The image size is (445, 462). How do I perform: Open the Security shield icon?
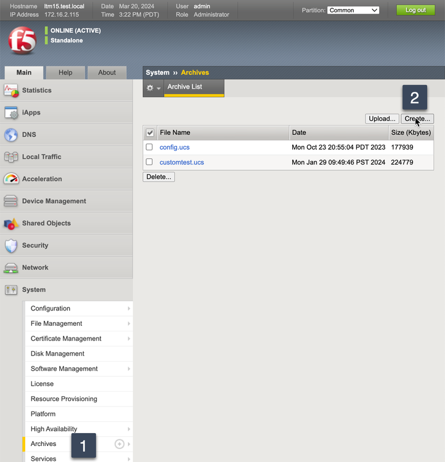tap(11, 245)
